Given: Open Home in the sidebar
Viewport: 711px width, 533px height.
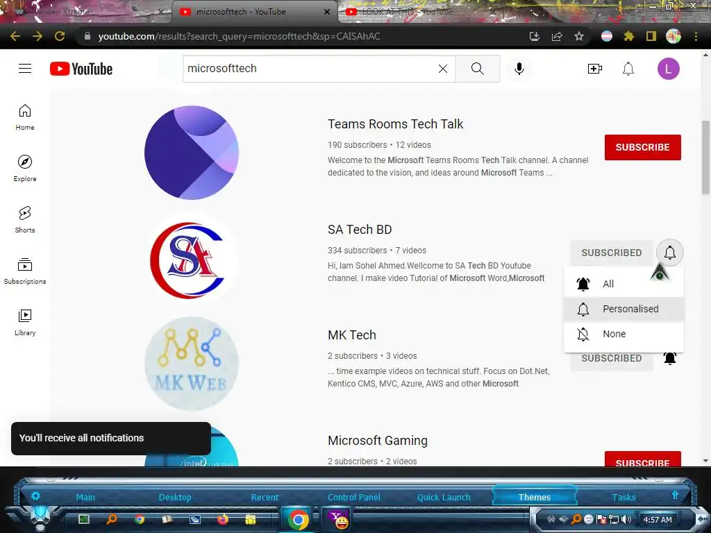Looking at the screenshot, I should (x=25, y=117).
